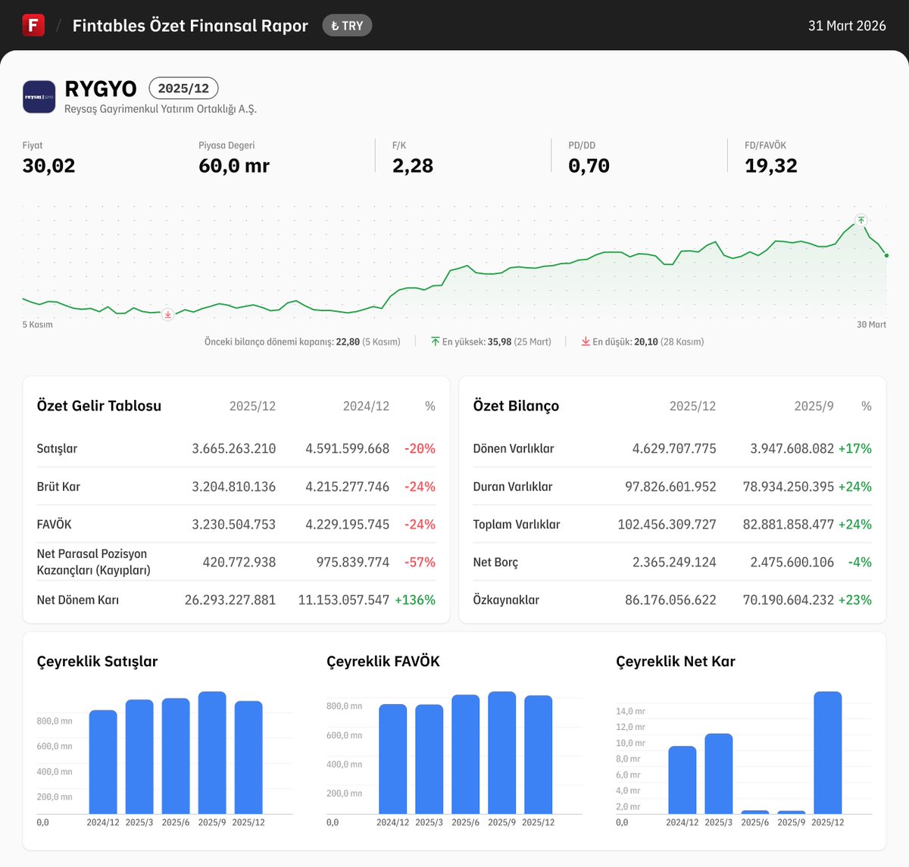Click the highest price marker on chart
This screenshot has width=909, height=867.
[x=861, y=220]
